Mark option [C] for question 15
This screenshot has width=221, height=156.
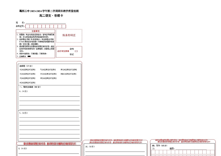click(72, 70)
